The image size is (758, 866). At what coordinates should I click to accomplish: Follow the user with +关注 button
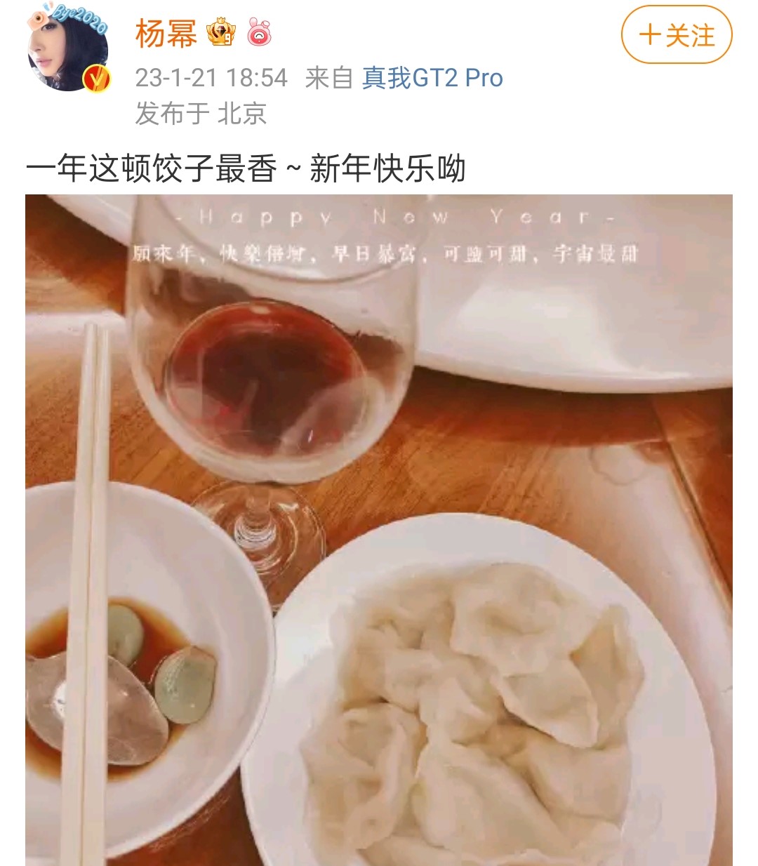click(x=677, y=34)
